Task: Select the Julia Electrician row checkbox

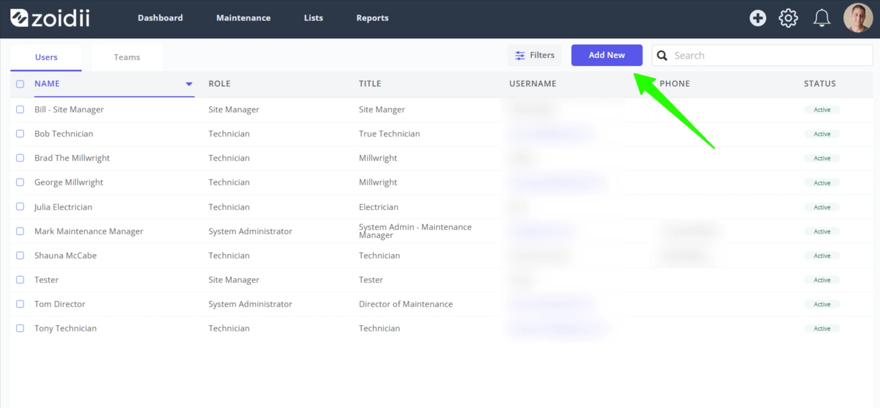Action: pos(20,206)
